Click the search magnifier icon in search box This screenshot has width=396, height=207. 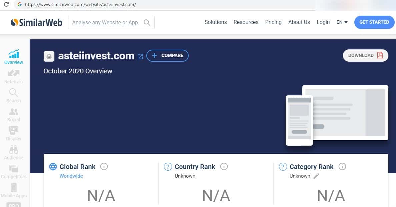coord(147,22)
